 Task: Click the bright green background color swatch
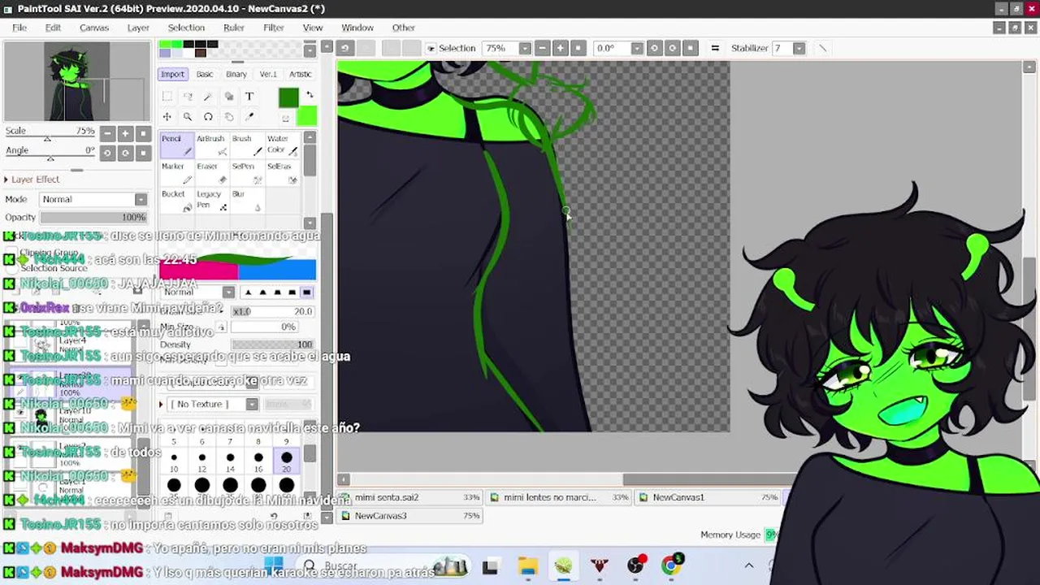(307, 117)
